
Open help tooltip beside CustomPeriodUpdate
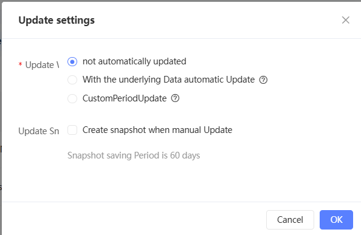175,98
